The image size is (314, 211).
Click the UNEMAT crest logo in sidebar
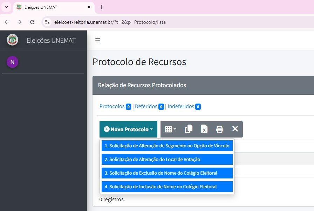tap(13, 40)
